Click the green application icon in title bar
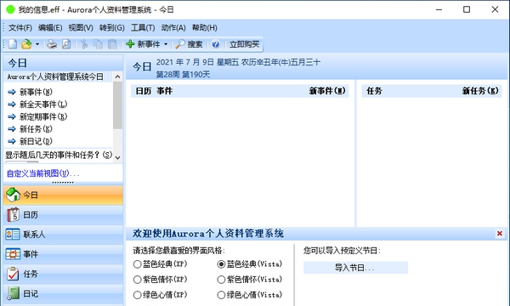The width and height of the screenshot is (510, 306). click(x=11, y=9)
